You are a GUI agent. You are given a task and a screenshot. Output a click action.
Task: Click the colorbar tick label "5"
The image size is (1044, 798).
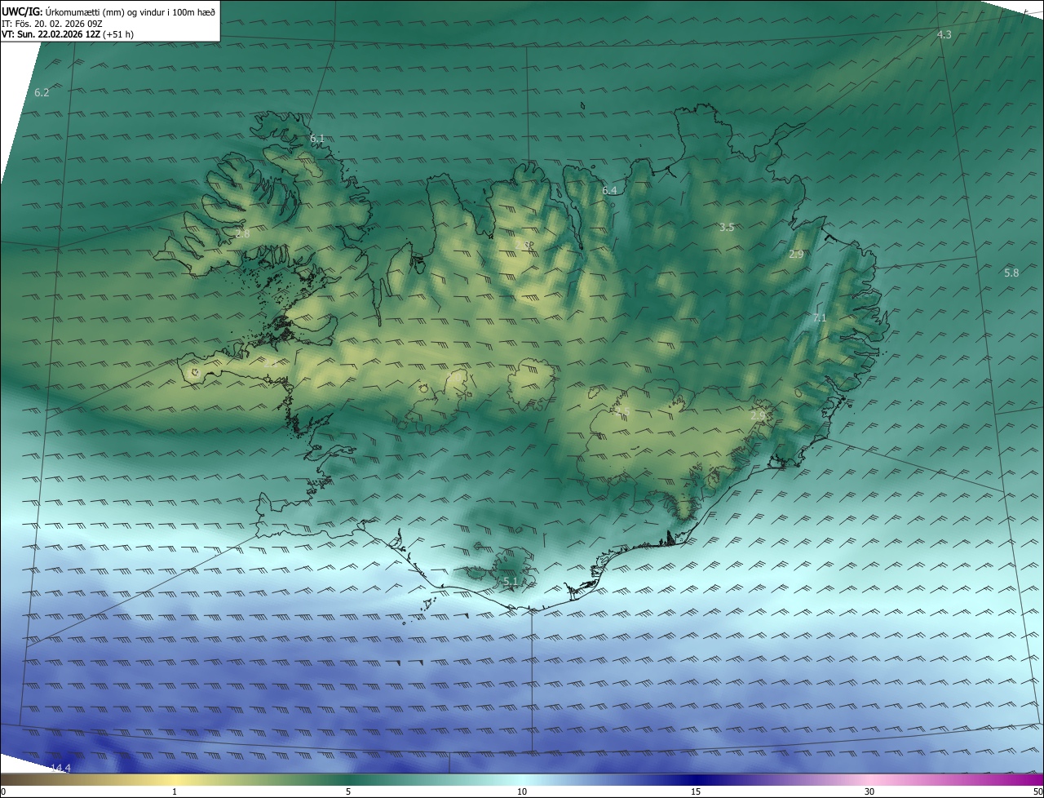pyautogui.click(x=348, y=791)
